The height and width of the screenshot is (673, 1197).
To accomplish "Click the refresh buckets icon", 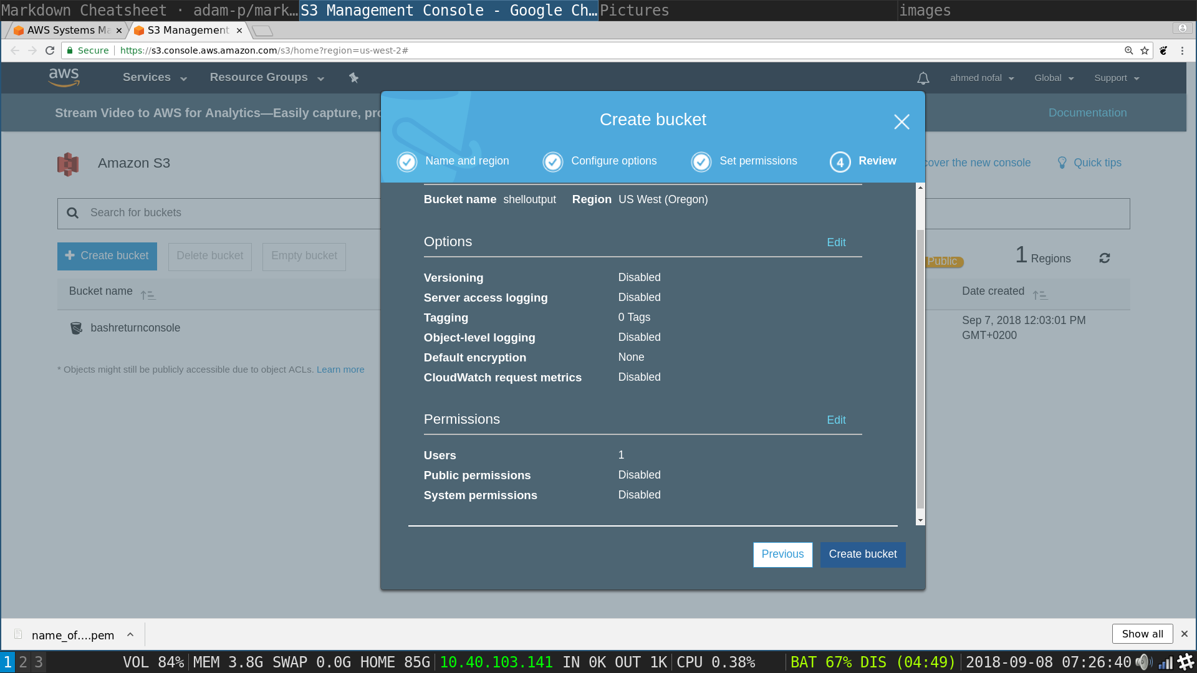I will tap(1104, 258).
